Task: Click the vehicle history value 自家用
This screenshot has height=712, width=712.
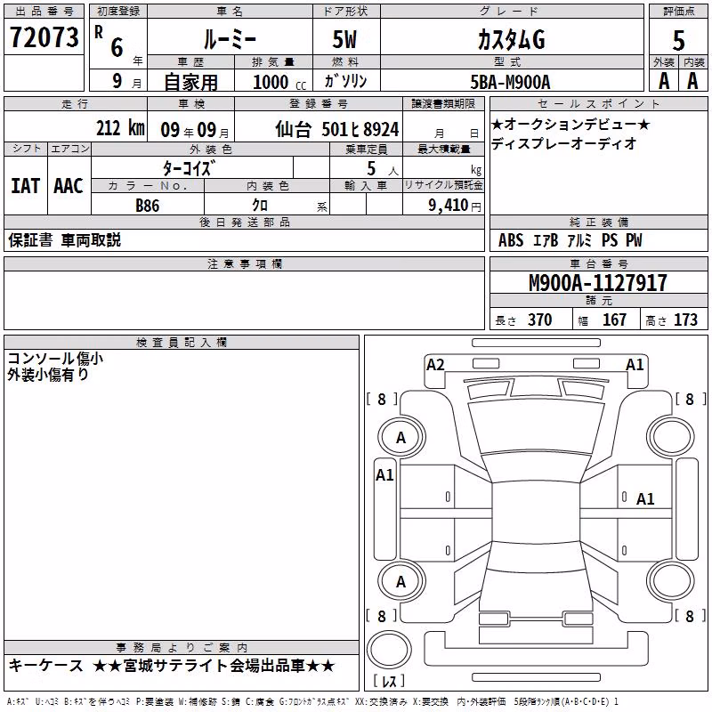Action: 190,82
